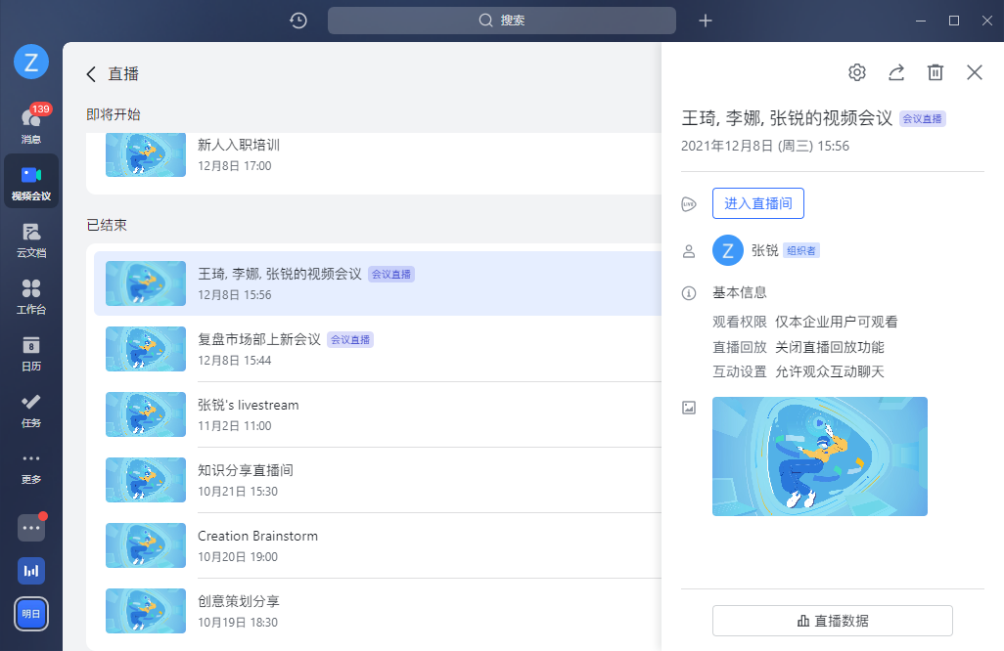
Task: Click the 组织者 tag beside 张锐
Action: pos(801,250)
